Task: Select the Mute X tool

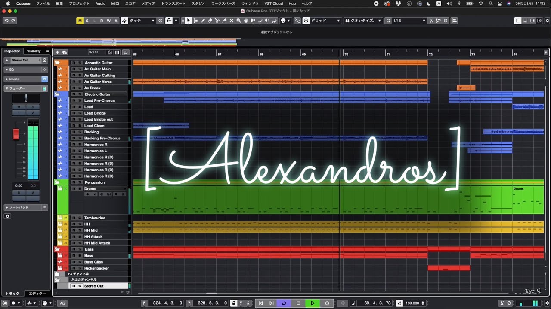Action: pos(232,21)
